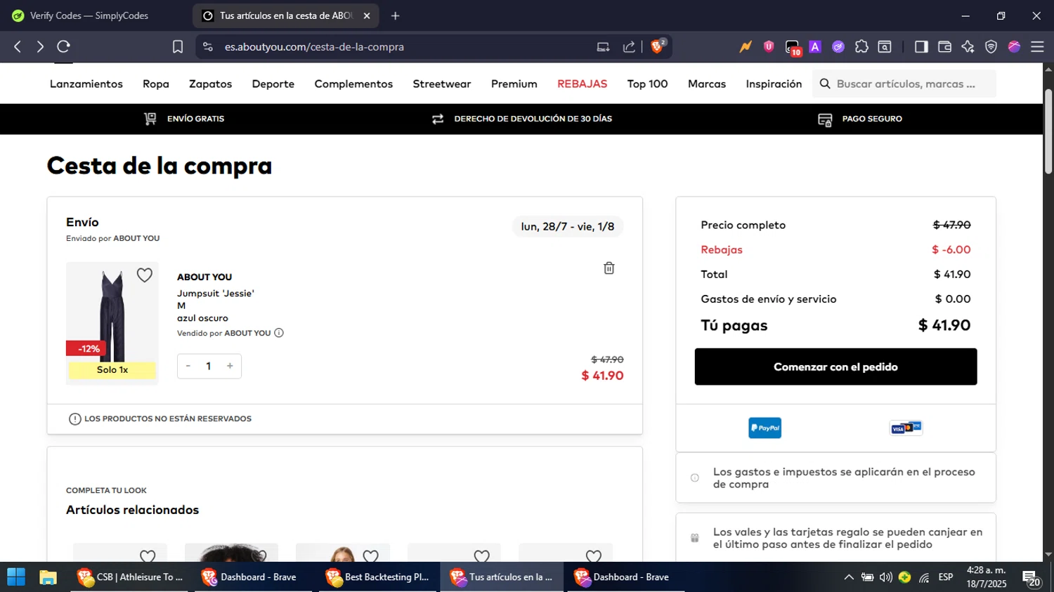Open the browser hamburger menu
The height and width of the screenshot is (592, 1054).
click(1037, 46)
